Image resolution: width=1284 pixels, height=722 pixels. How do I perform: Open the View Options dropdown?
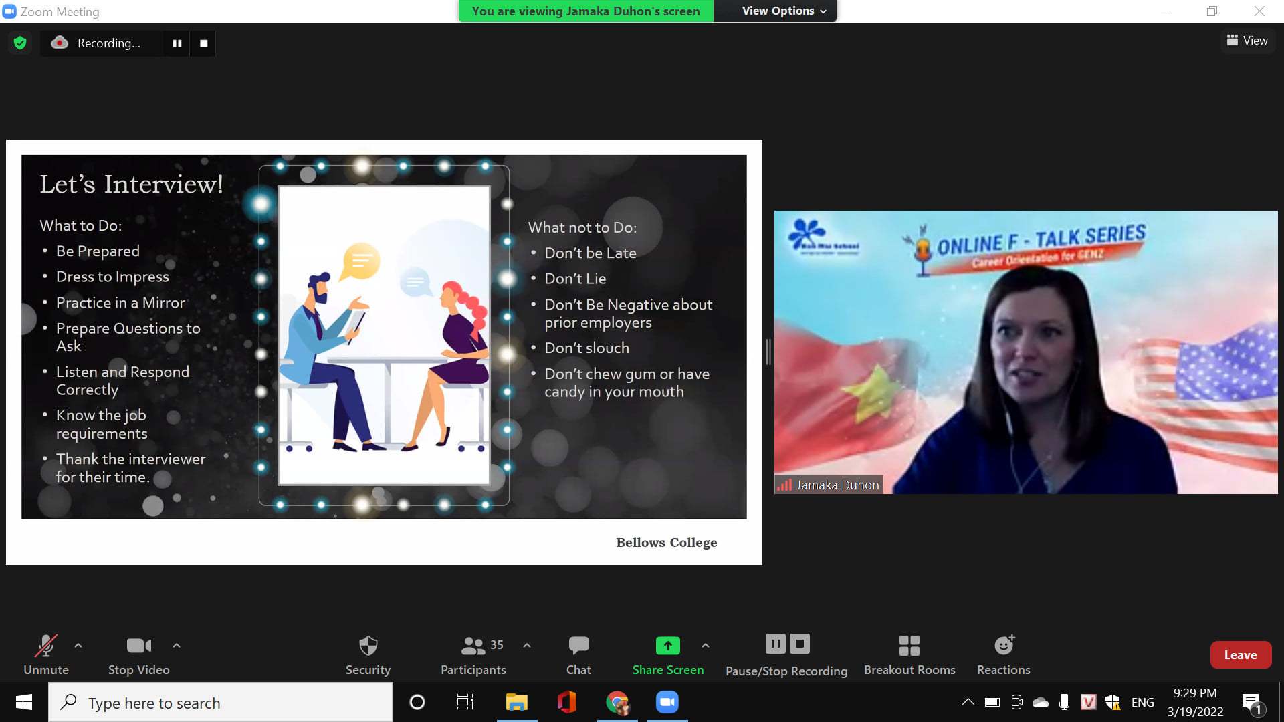(x=784, y=11)
